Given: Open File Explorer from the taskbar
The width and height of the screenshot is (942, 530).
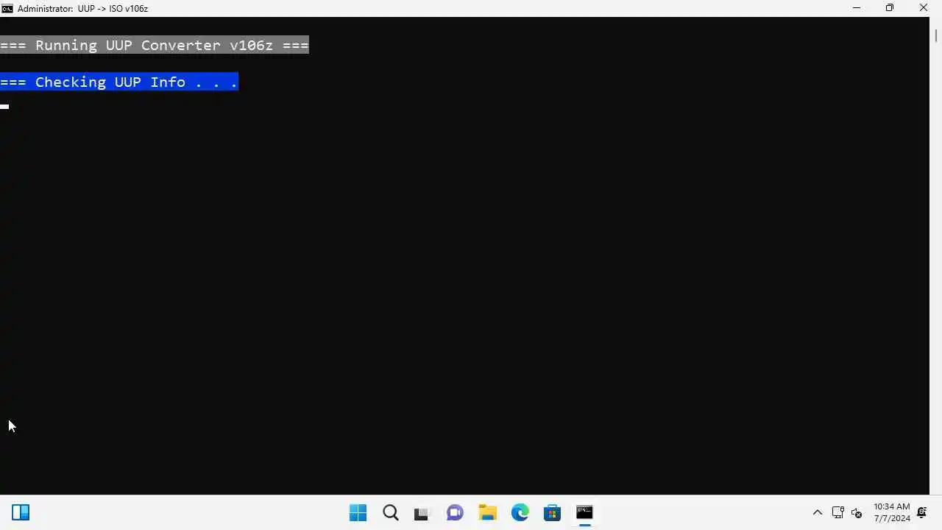Looking at the screenshot, I should (x=487, y=512).
